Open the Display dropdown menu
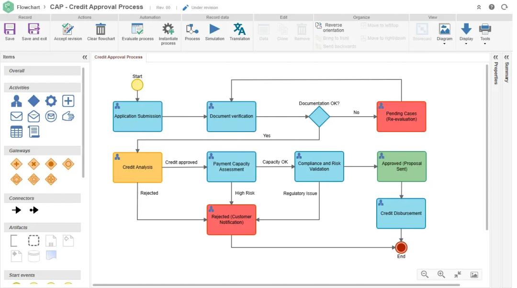517x288 pixels. click(466, 33)
